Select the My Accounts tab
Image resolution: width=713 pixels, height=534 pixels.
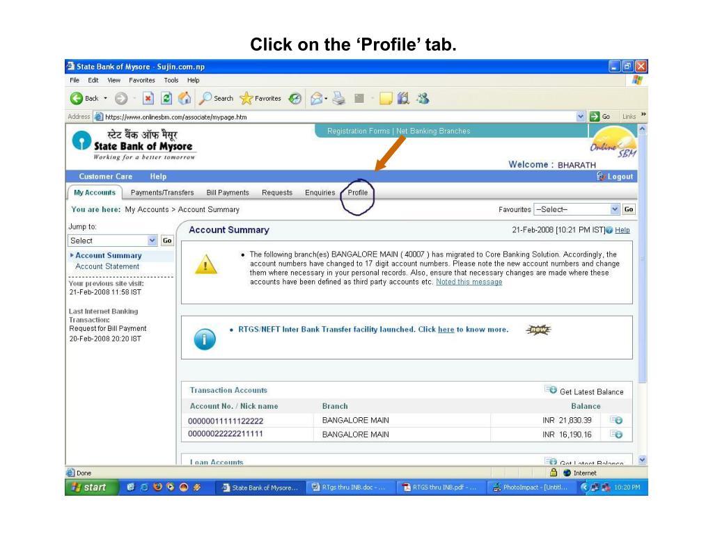(95, 193)
